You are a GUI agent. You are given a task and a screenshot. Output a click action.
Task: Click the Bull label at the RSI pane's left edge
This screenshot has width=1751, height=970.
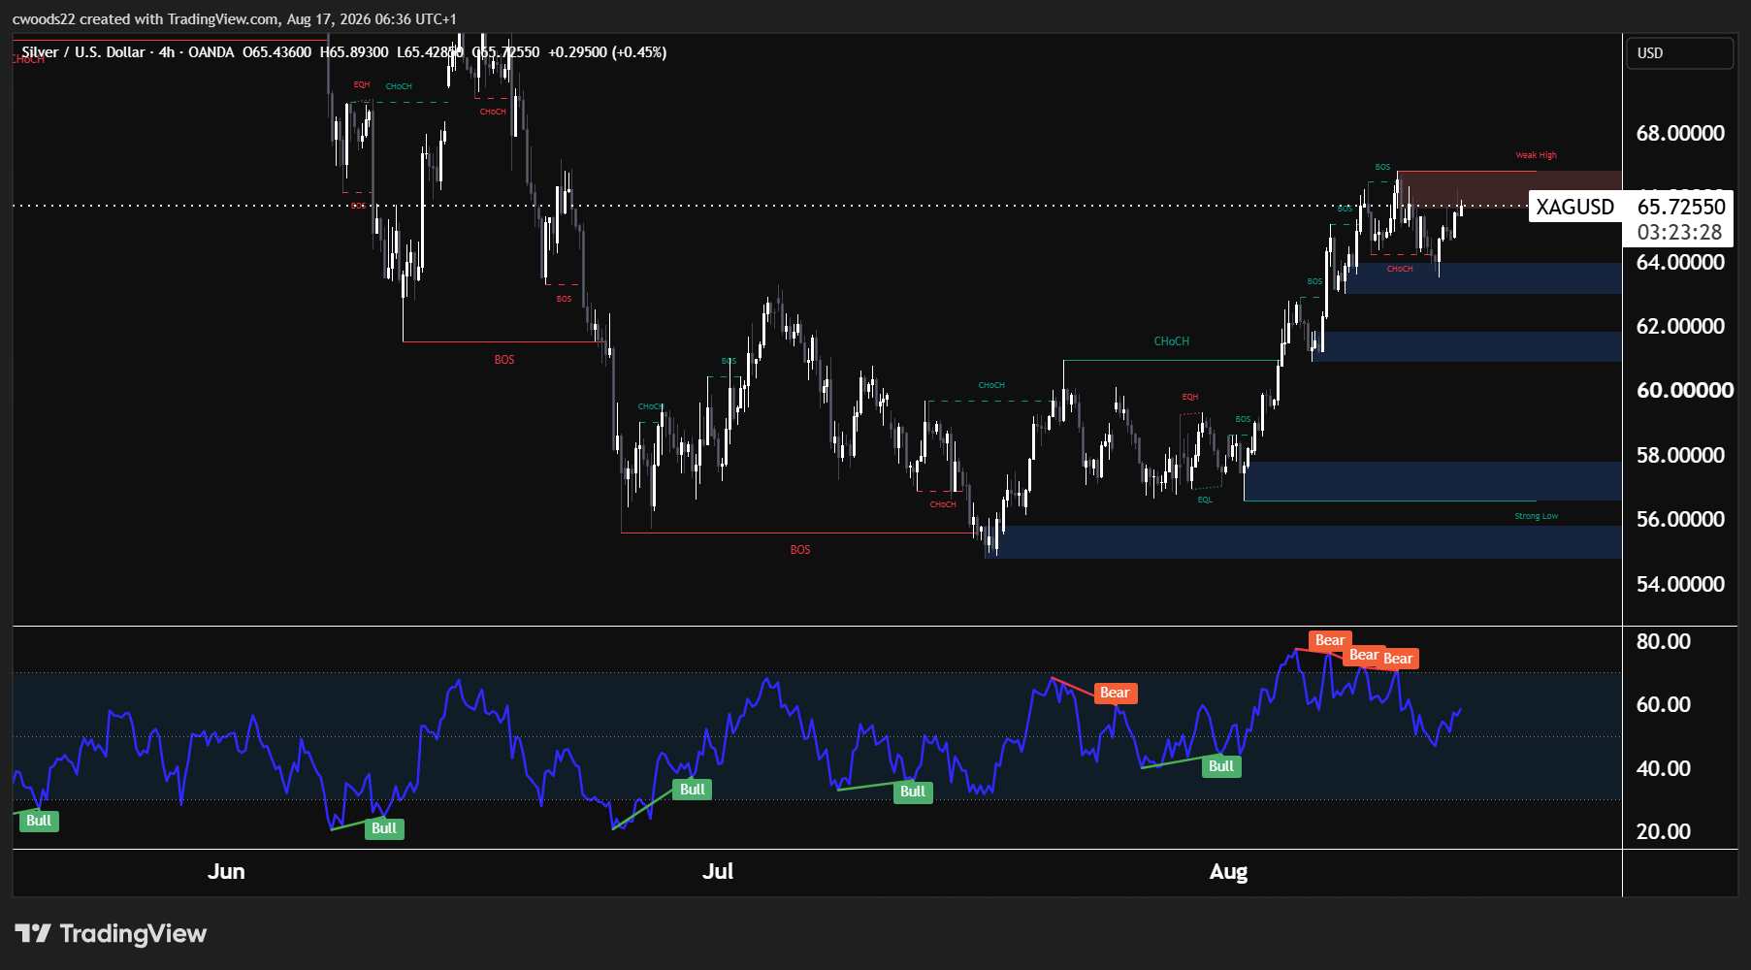(39, 821)
